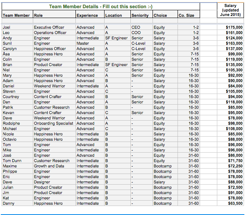The width and height of the screenshot is (246, 215).
Task: Select Michael's salary $108,000
Action: coord(230,129)
